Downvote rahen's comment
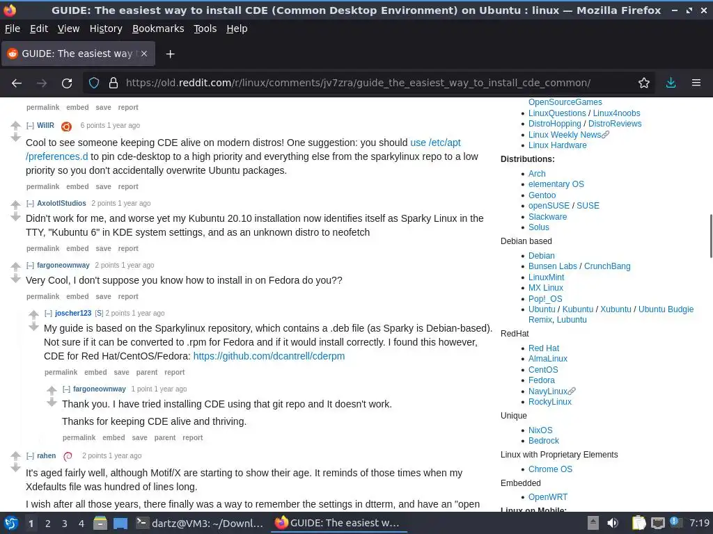This screenshot has height=534, width=713. [15, 467]
